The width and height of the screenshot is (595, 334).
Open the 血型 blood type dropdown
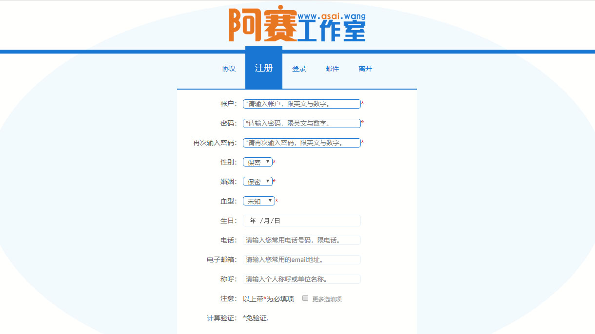[259, 201]
